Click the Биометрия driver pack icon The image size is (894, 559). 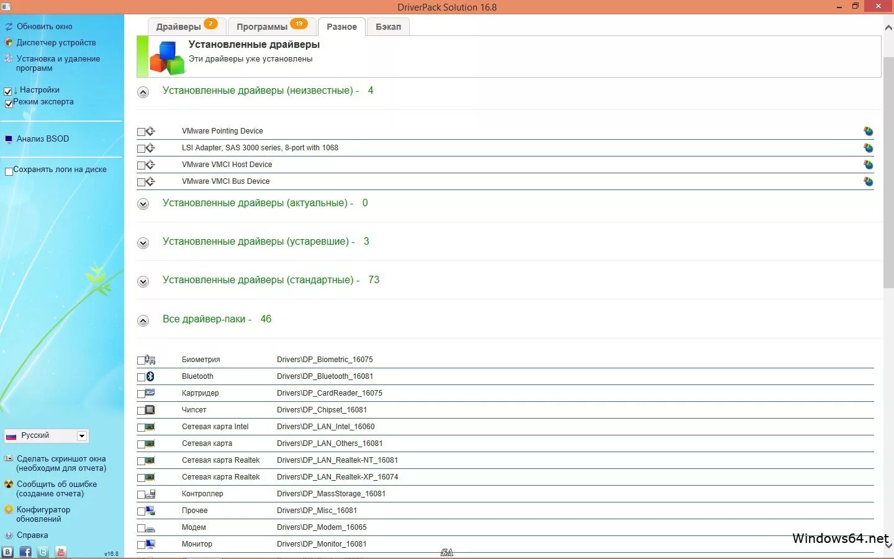click(x=150, y=360)
